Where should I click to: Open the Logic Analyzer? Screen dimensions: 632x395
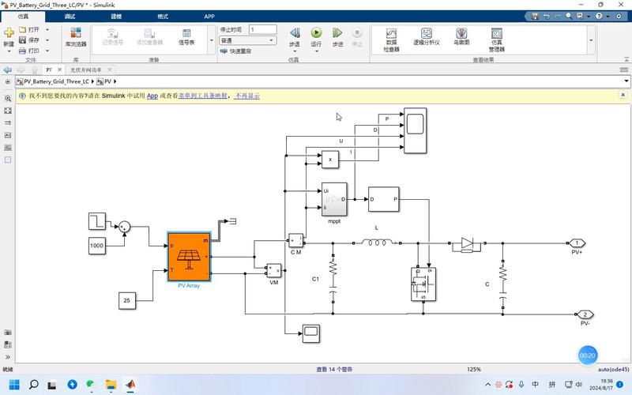426,37
